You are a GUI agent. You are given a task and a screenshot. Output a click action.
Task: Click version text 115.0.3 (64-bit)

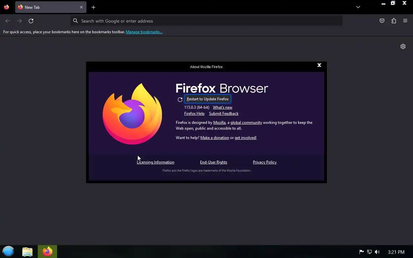tap(197, 107)
